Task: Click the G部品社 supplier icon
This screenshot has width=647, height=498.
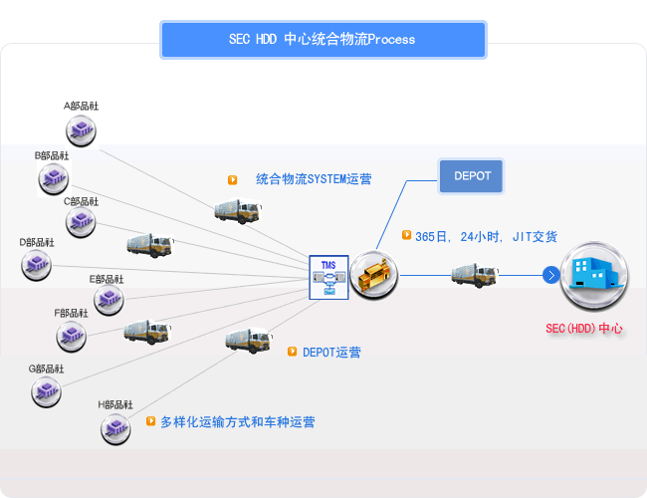Action: click(x=45, y=391)
